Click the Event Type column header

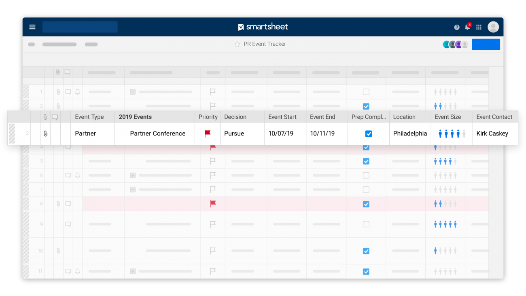[x=89, y=116]
